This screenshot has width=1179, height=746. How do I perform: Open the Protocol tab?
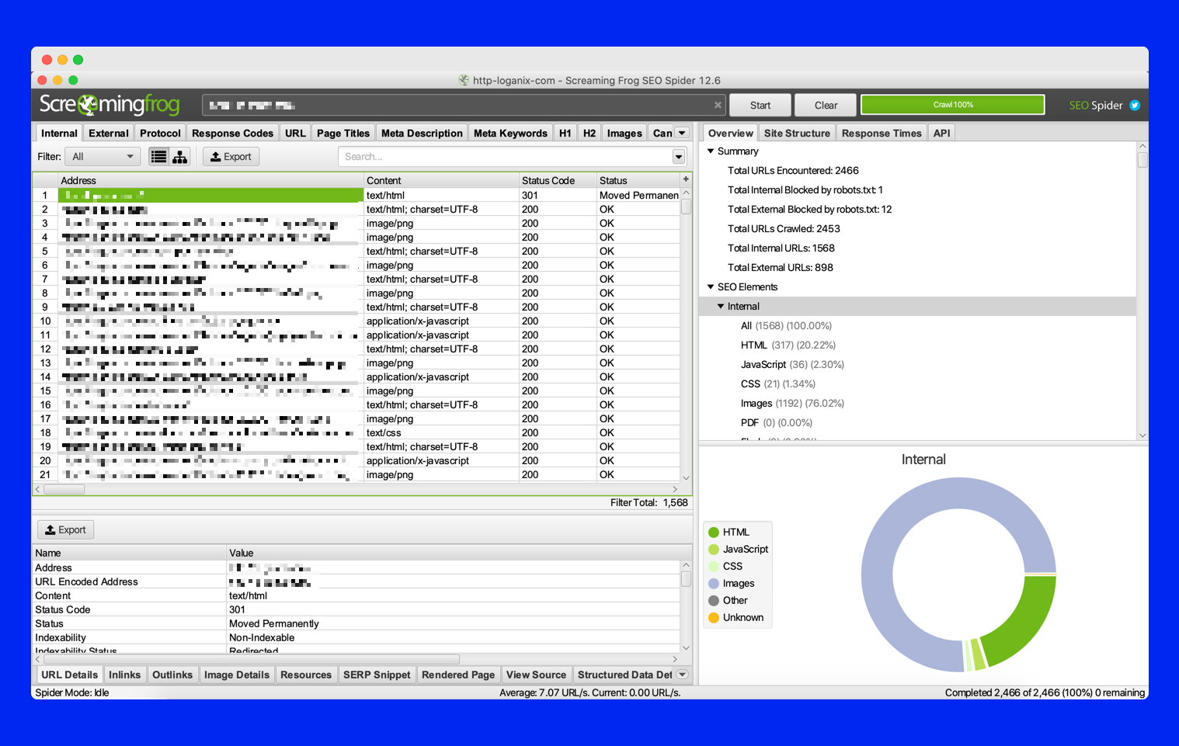coord(160,134)
